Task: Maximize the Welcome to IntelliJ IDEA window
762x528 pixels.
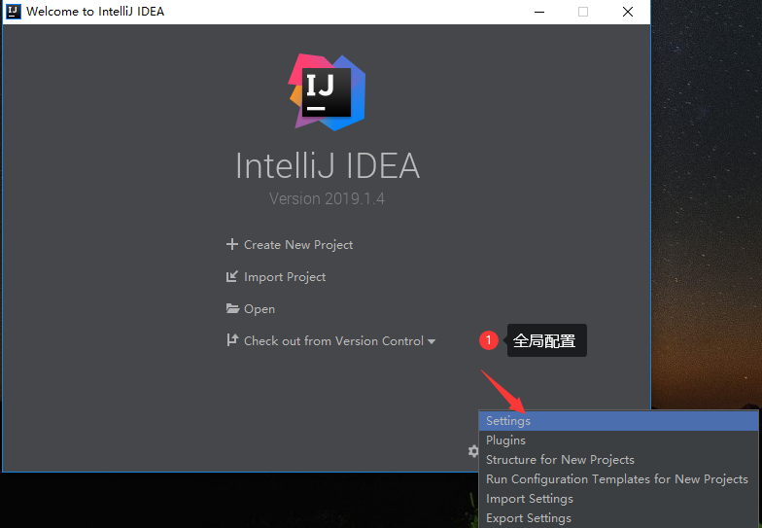Action: 583,12
